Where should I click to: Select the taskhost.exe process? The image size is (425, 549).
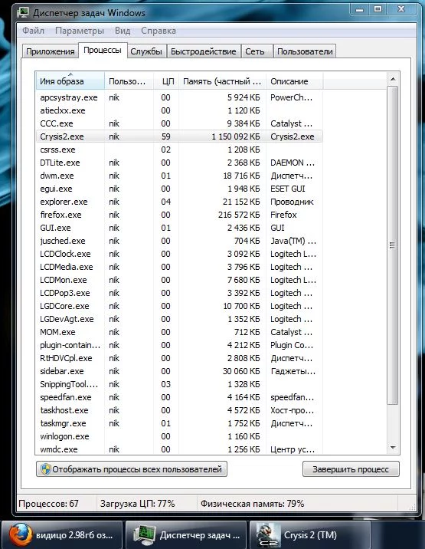179,410
